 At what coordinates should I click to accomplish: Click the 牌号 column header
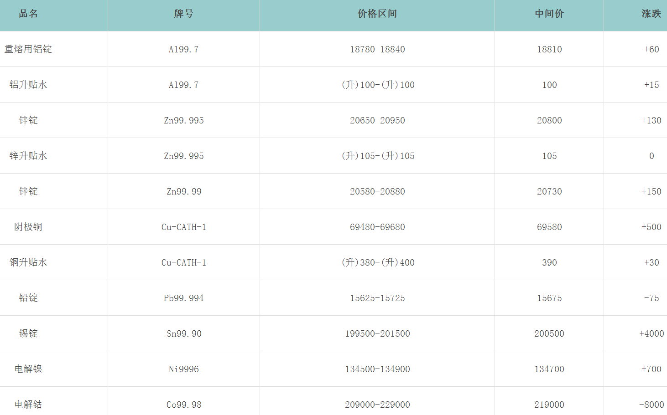coord(183,14)
